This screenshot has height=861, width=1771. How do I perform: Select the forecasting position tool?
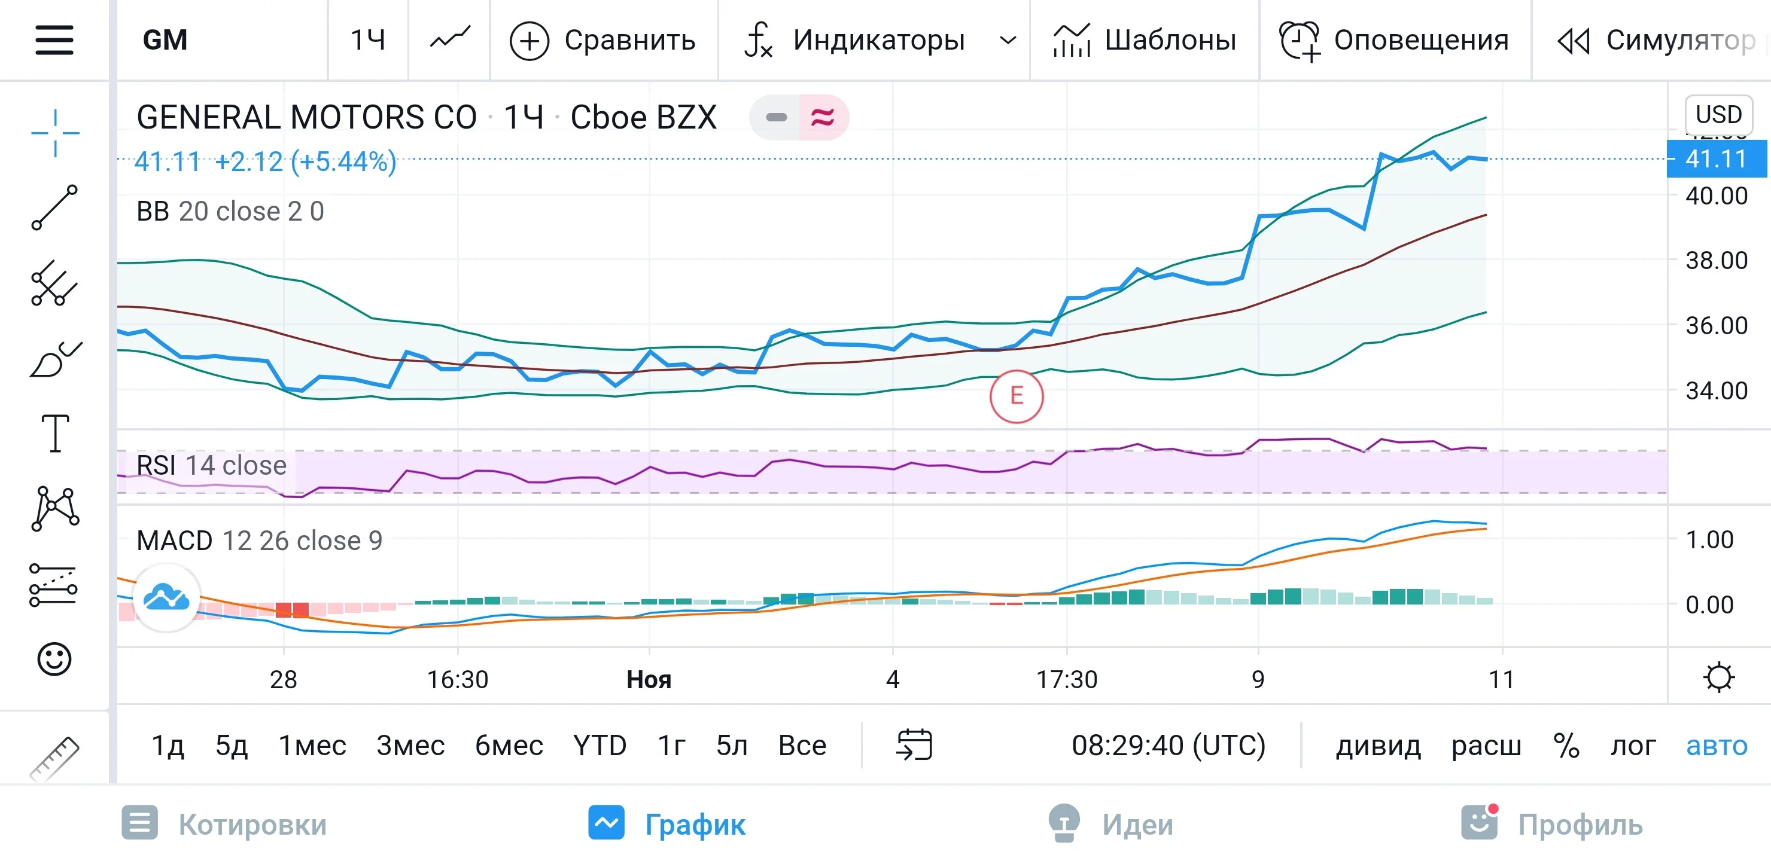pos(54,585)
